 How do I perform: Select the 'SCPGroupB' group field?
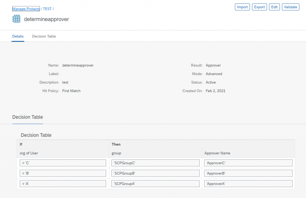(155, 173)
